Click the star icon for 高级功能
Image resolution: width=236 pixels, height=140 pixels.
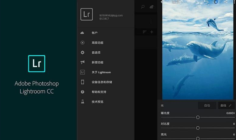click(x=82, y=43)
